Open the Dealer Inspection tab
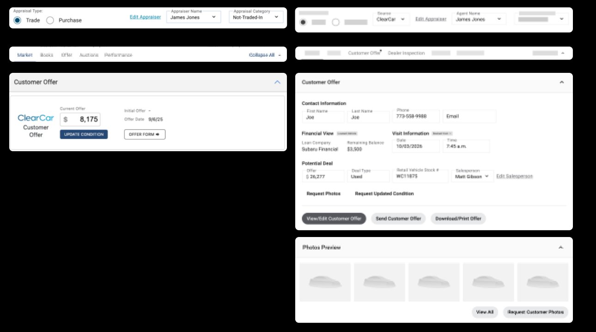 (x=406, y=53)
